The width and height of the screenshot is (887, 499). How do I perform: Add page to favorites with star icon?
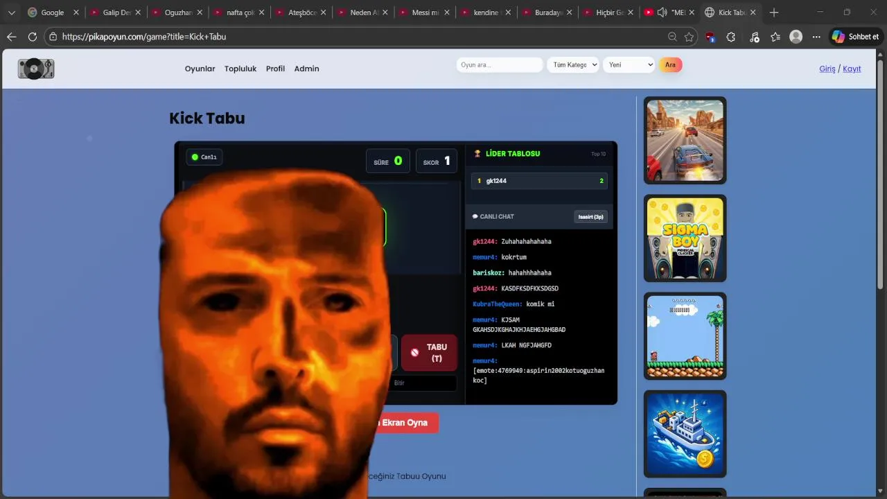tap(689, 37)
